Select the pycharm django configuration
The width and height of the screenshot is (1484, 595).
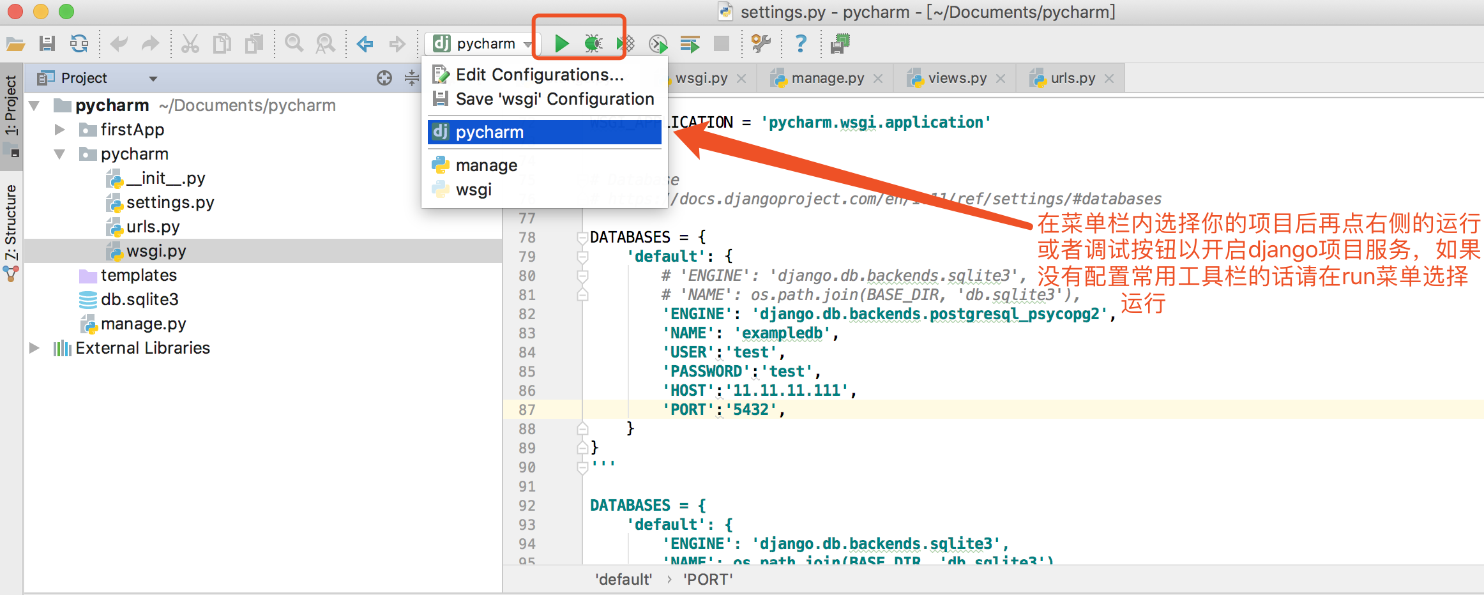click(544, 132)
